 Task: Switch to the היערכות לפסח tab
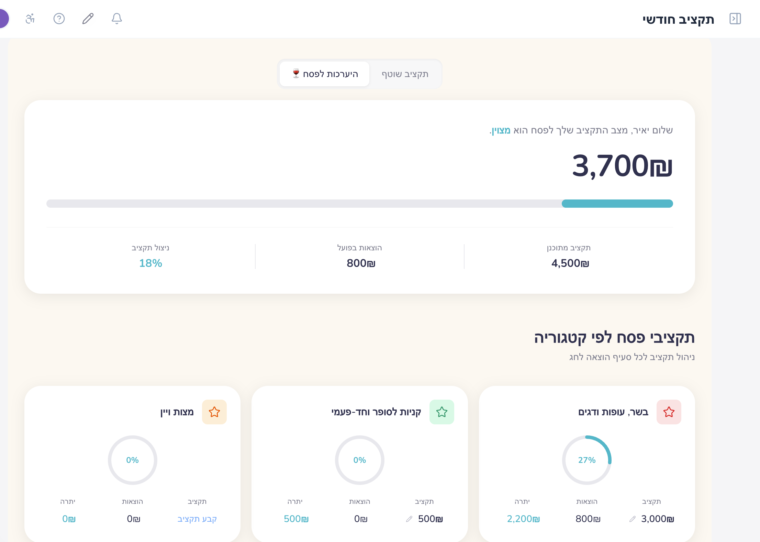coord(324,74)
